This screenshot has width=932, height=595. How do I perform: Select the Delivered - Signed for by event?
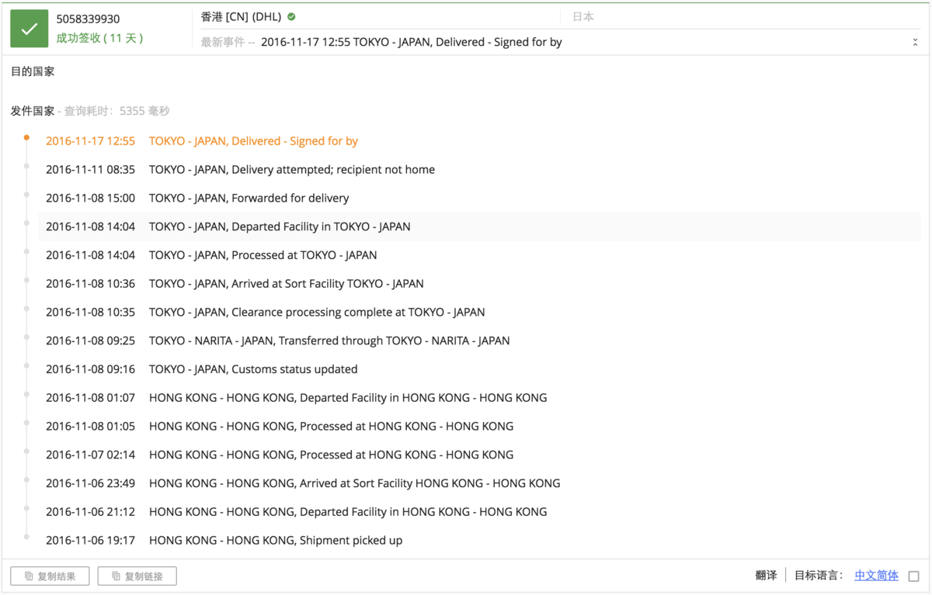479,141
